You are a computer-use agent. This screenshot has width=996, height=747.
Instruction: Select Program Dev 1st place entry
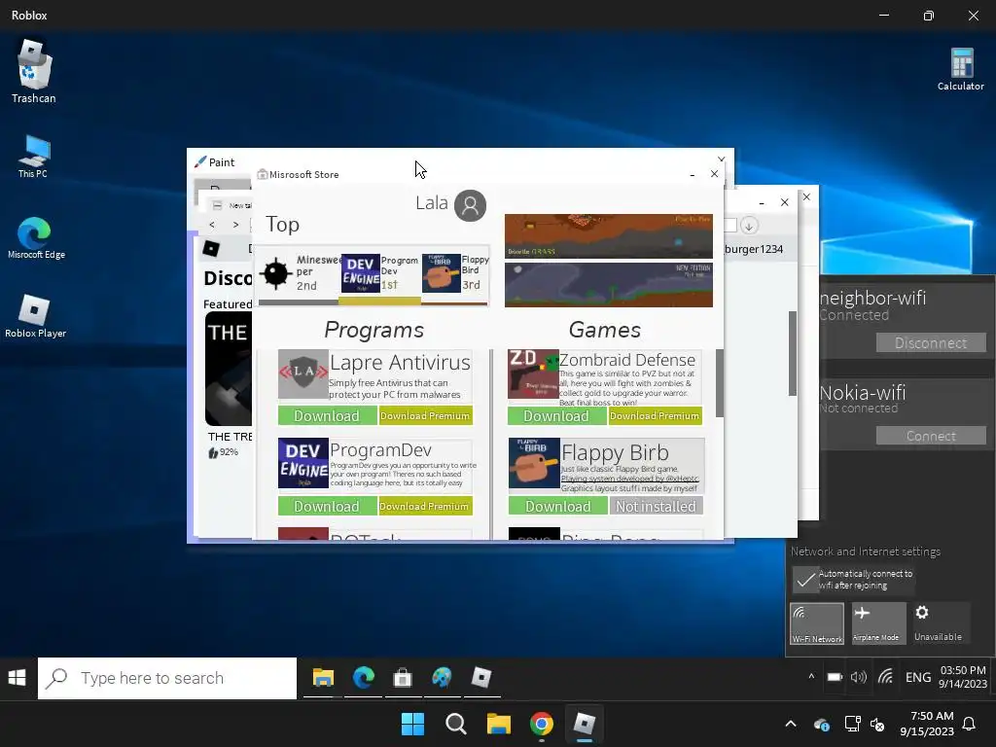380,273
